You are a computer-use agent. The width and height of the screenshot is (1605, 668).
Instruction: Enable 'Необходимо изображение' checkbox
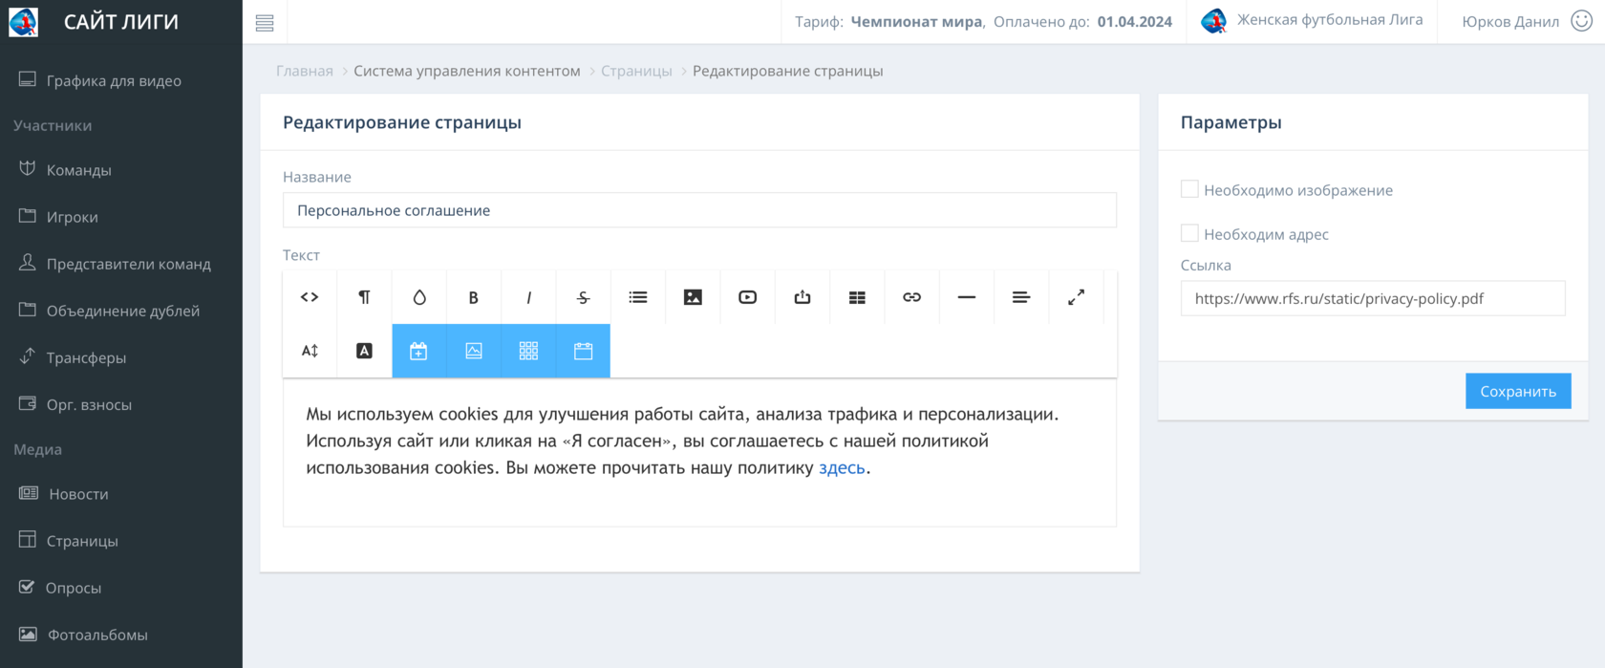(x=1189, y=189)
